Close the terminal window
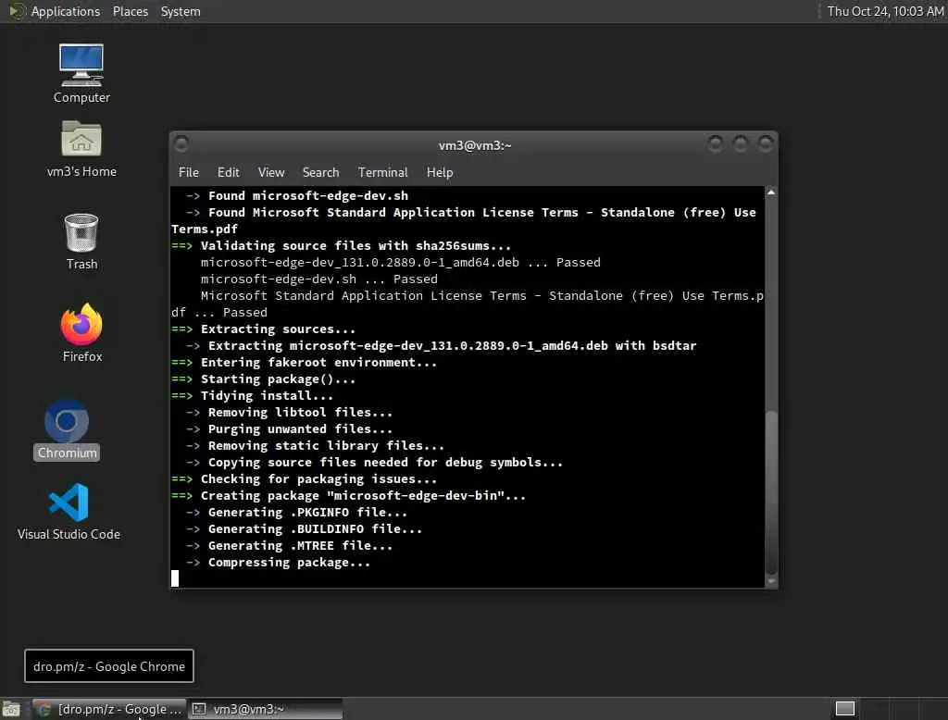Viewport: 948px width, 720px height. 765,143
